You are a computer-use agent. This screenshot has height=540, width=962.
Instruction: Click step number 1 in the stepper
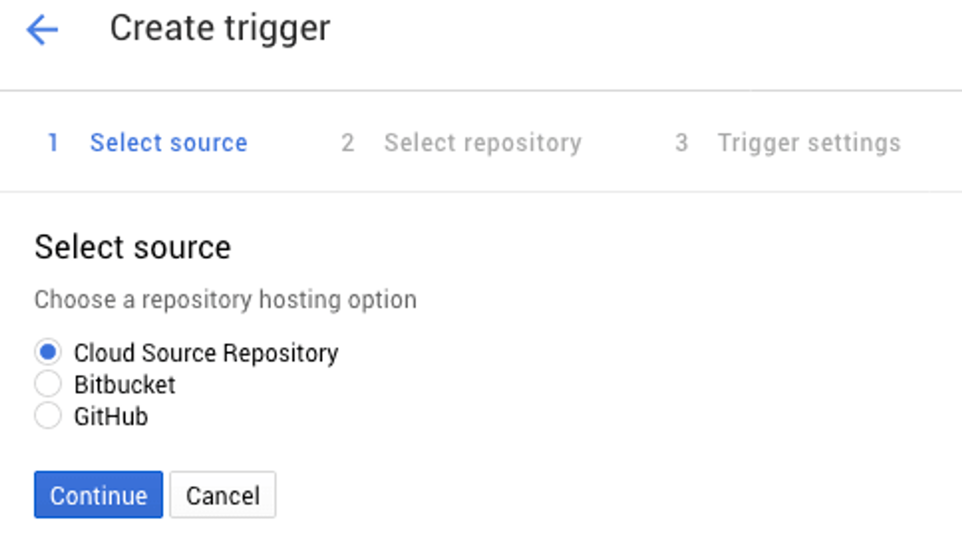[53, 143]
